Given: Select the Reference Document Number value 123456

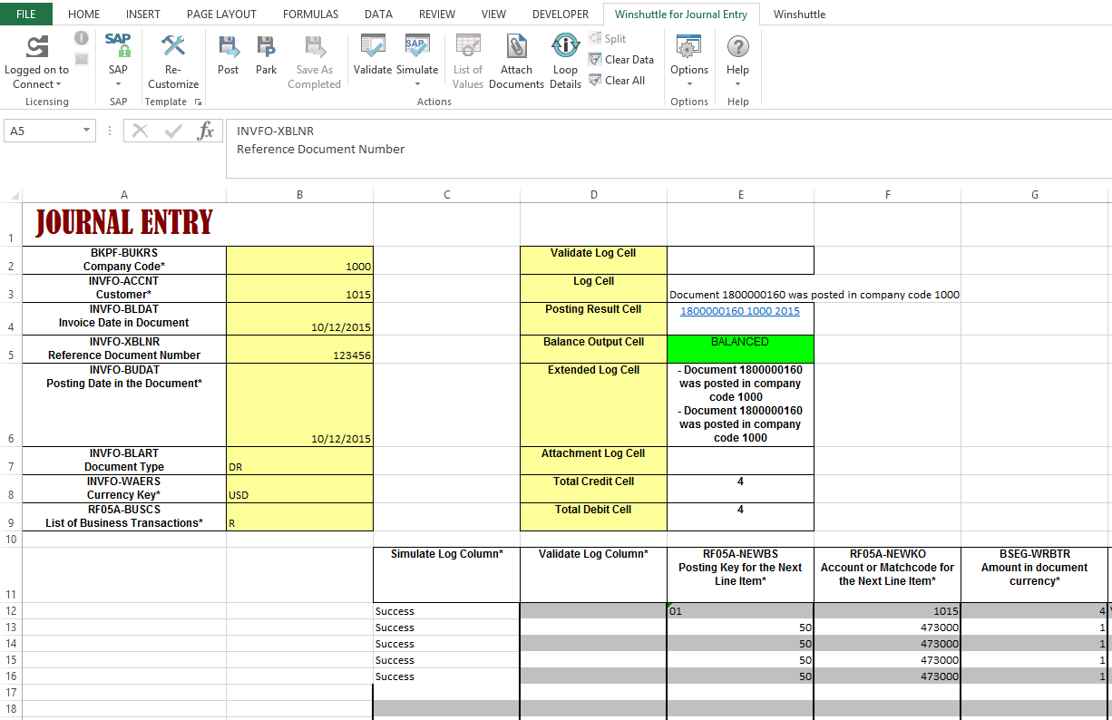Looking at the screenshot, I should [299, 349].
